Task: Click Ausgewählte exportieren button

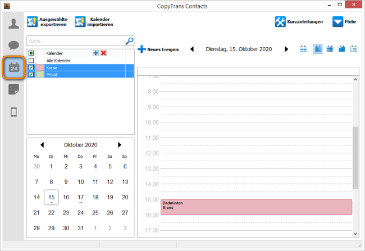Action: pos(47,22)
